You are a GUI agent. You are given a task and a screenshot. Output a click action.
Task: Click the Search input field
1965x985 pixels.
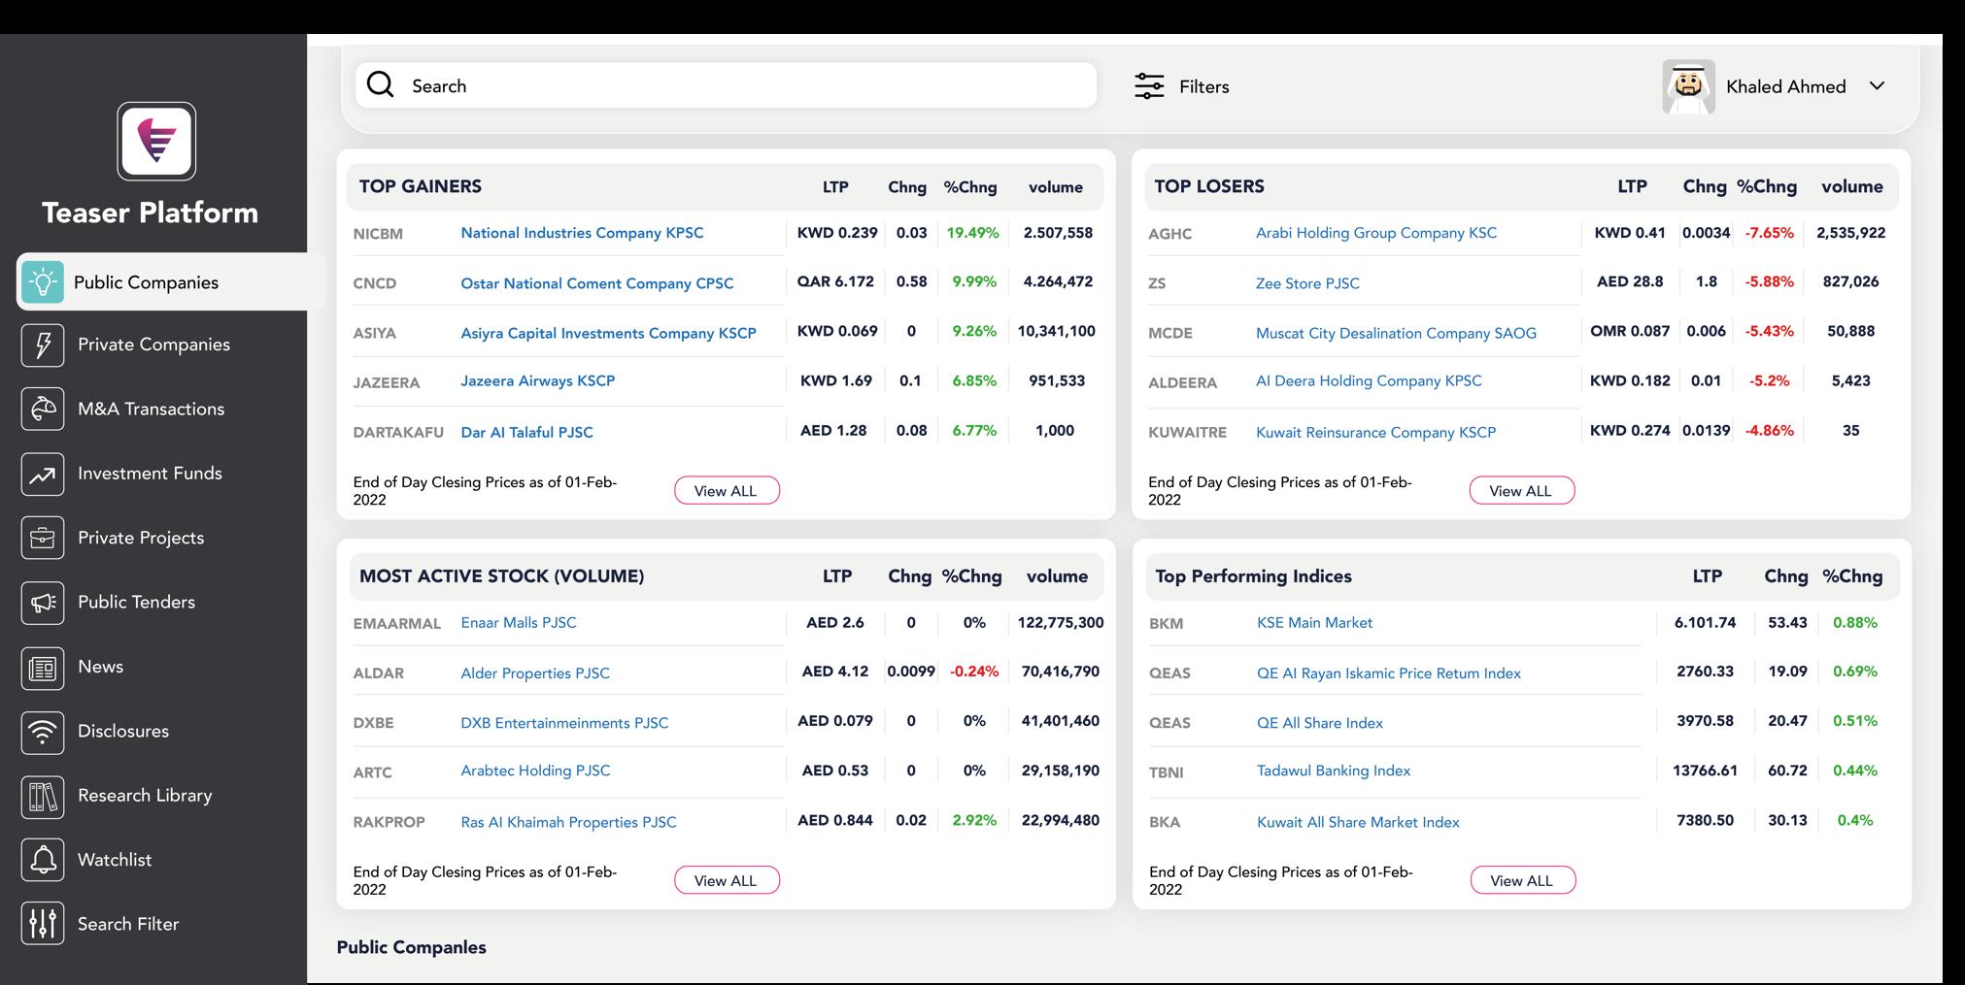(x=727, y=85)
